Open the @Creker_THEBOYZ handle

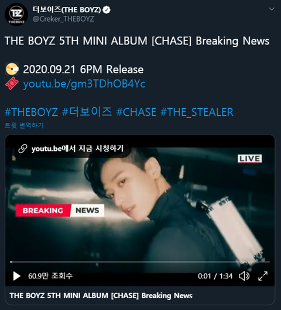(63, 19)
